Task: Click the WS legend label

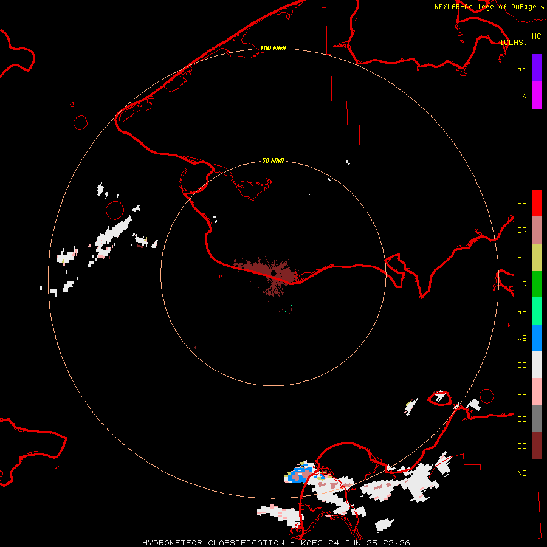Action: (x=521, y=338)
